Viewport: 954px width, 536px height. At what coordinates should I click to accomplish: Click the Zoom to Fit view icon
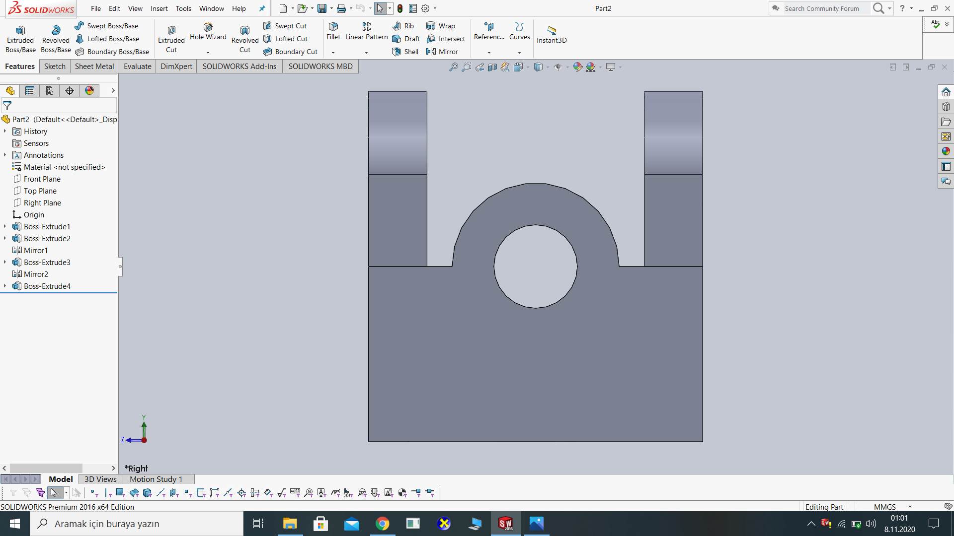pyautogui.click(x=453, y=67)
